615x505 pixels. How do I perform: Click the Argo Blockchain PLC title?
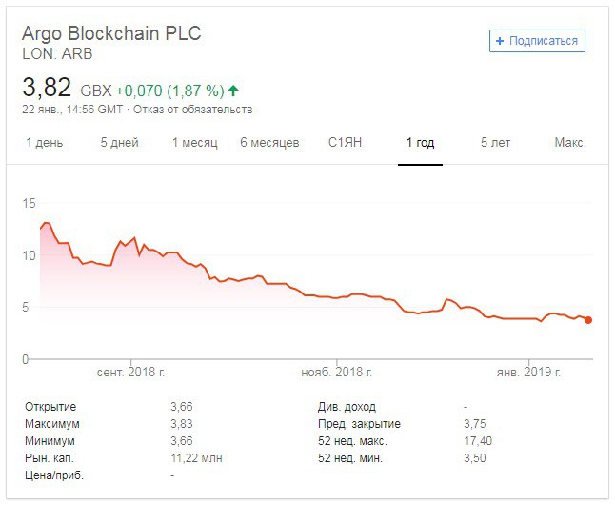(111, 33)
